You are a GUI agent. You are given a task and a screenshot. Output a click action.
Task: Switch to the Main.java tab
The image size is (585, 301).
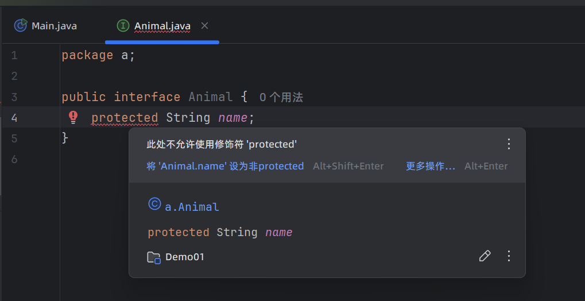coord(54,26)
